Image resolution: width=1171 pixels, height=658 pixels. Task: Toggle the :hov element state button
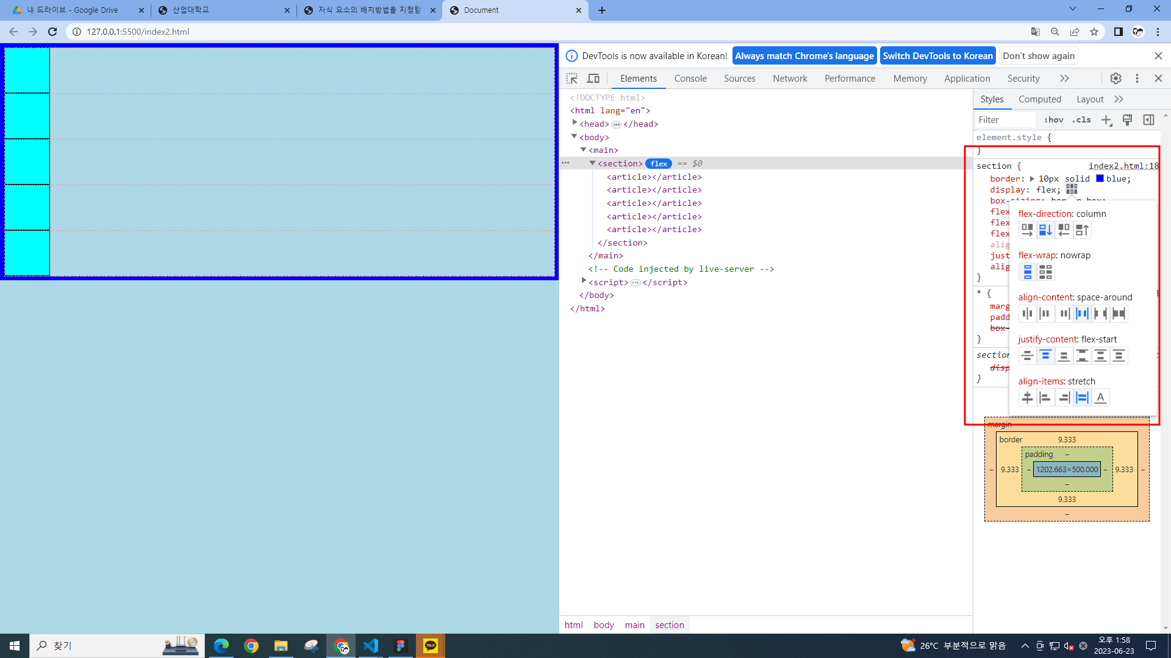tap(1053, 120)
